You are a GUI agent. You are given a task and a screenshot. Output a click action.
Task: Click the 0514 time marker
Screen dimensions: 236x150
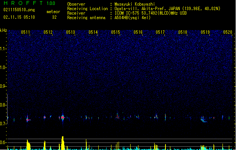click(93, 32)
